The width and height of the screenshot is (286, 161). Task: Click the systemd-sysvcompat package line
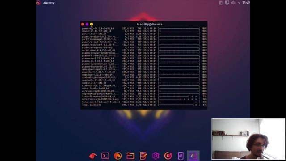(144, 77)
